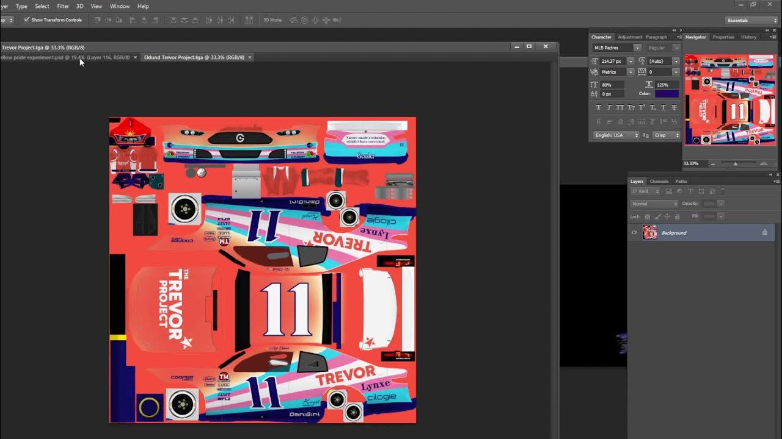Click the Align top edges icon
The width and height of the screenshot is (782, 439).
[x=97, y=20]
